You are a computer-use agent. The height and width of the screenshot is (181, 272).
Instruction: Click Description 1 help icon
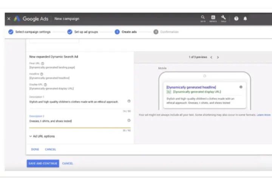pos(129,101)
